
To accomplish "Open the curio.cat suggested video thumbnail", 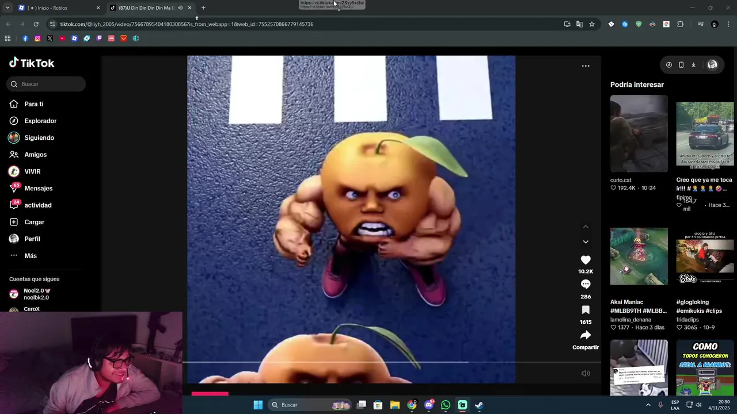I will click(639, 133).
